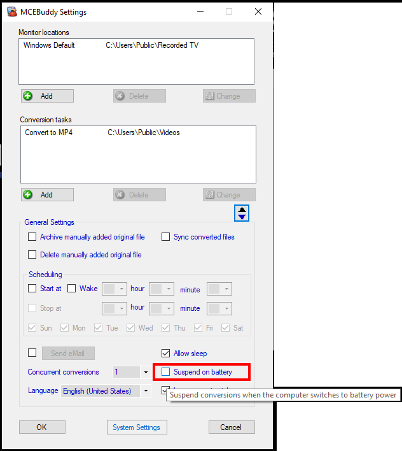Enable Archive manually added original file
Screen dimensions: 402x451
pos(32,237)
